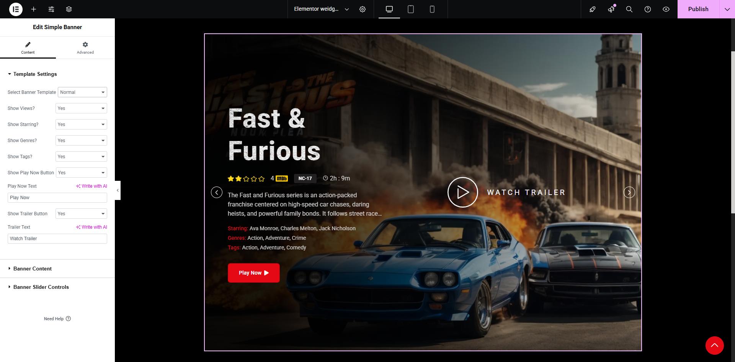Screen dimensions: 735x362
Task: Click the WATCH TRAILER text
Action: 526,192
